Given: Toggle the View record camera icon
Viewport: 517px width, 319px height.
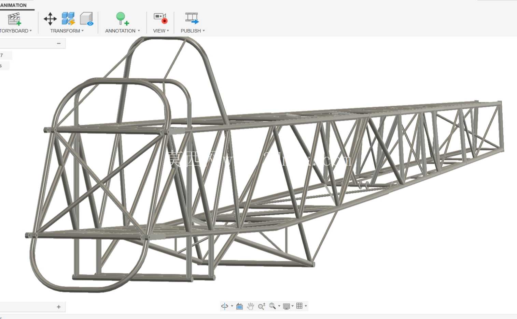Looking at the screenshot, I should point(160,18).
